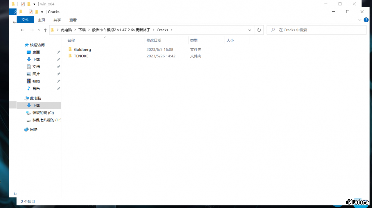Select the TENOKE name text

click(x=81, y=56)
